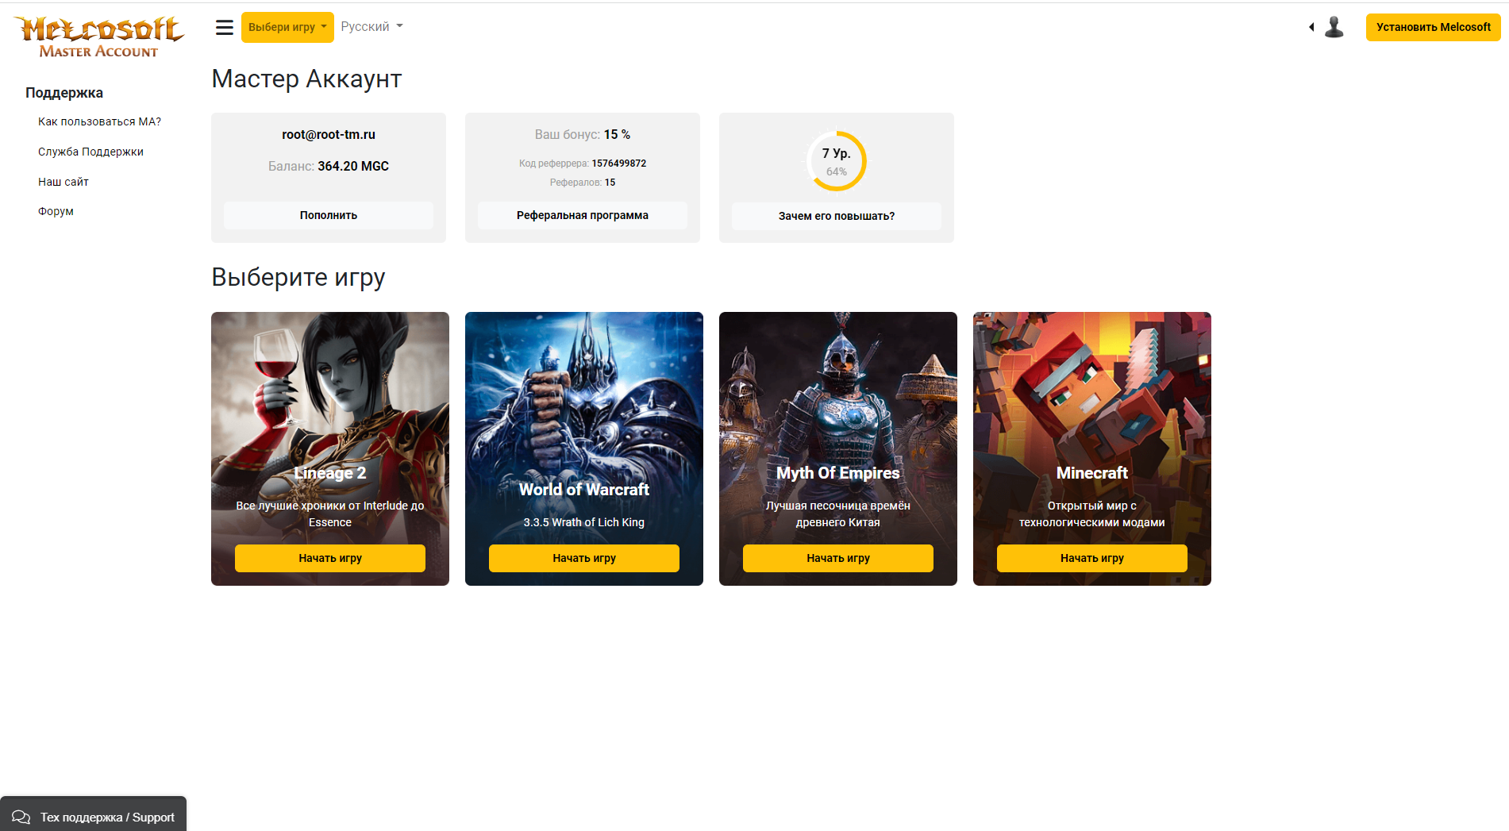Image resolution: width=1509 pixels, height=831 pixels.
Task: Click the Melcosoft Master Account logo
Action: tap(99, 37)
